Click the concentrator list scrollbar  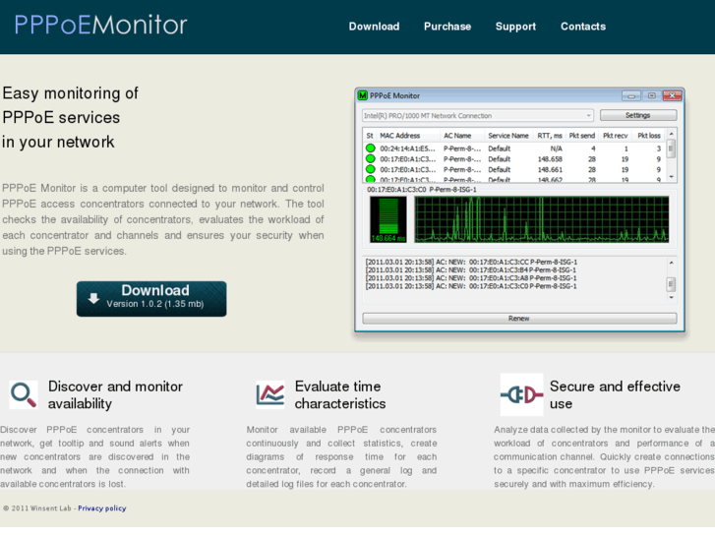(x=671, y=155)
